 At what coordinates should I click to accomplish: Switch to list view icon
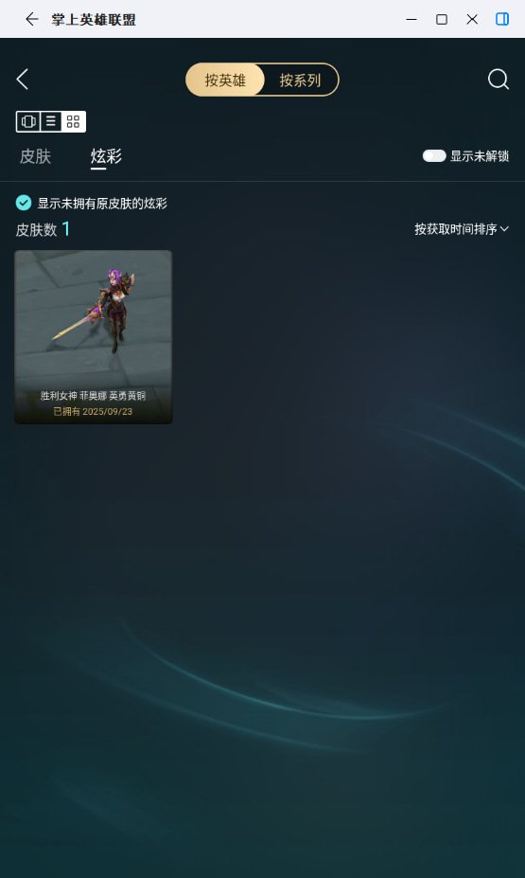[x=51, y=121]
